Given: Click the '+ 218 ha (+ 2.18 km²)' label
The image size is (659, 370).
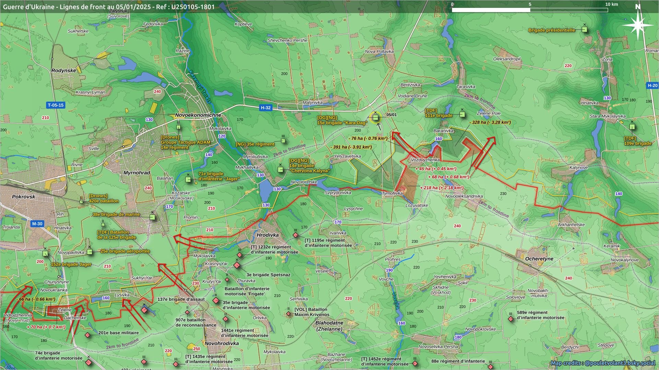Looking at the screenshot, I should 442,188.
